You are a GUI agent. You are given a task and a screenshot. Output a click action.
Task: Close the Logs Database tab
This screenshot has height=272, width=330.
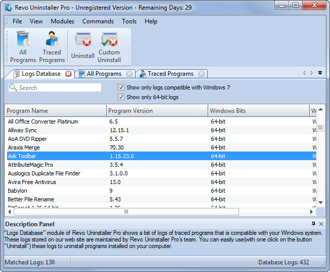coord(69,74)
